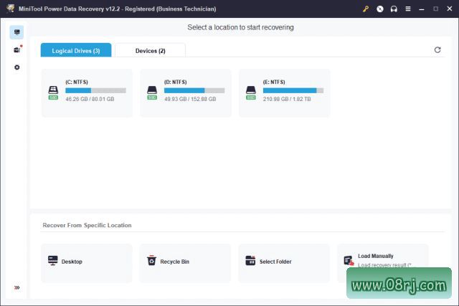459x306 pixels.
Task: Click the D: drive usage bar
Action: (194, 90)
